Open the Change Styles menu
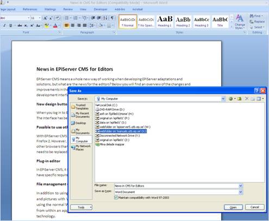The width and height of the screenshot is (269, 221). click(x=240, y=22)
